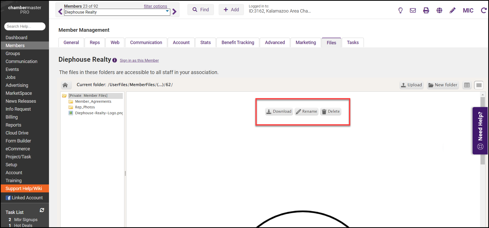Screen dimensions: 489x228
Task: Switch to thumbnail grid view
Action: coord(467,85)
